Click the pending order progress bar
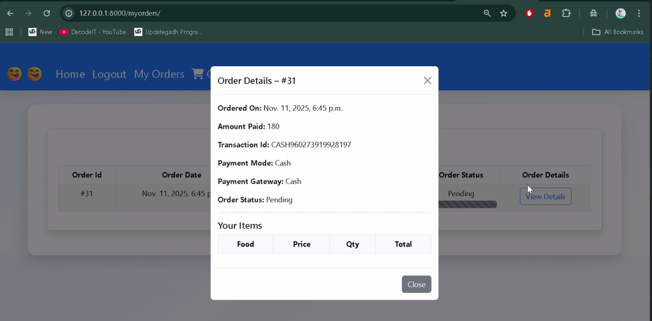The width and height of the screenshot is (652, 321). (467, 204)
